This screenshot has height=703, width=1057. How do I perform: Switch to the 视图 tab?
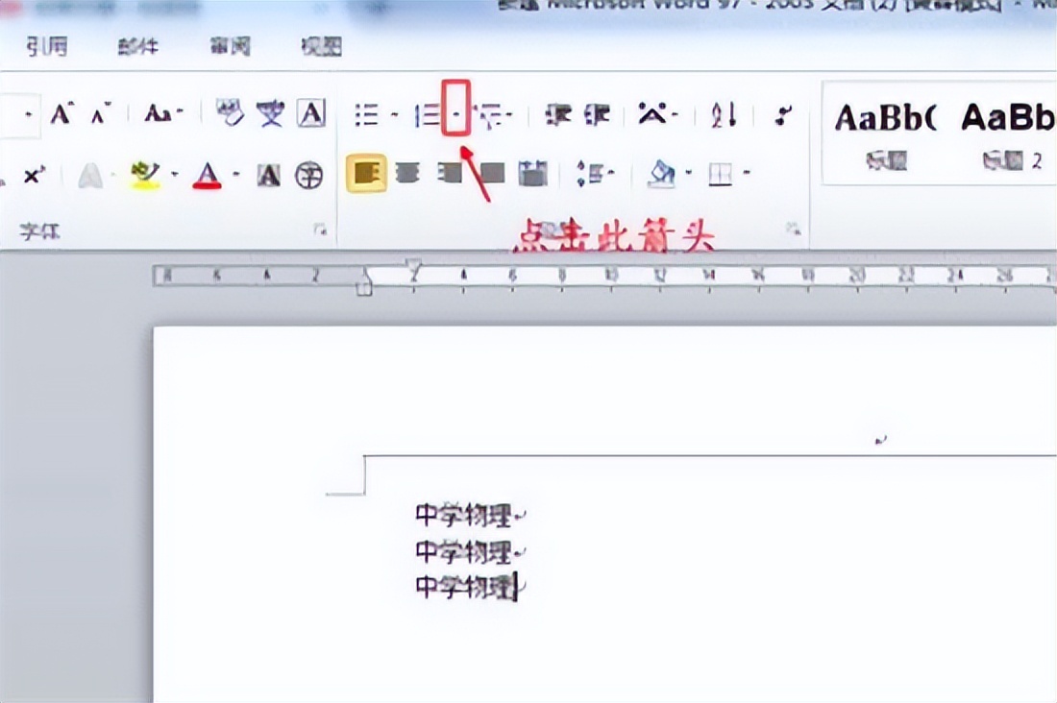(x=322, y=46)
